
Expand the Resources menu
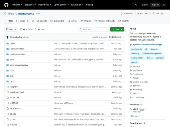(45, 5)
